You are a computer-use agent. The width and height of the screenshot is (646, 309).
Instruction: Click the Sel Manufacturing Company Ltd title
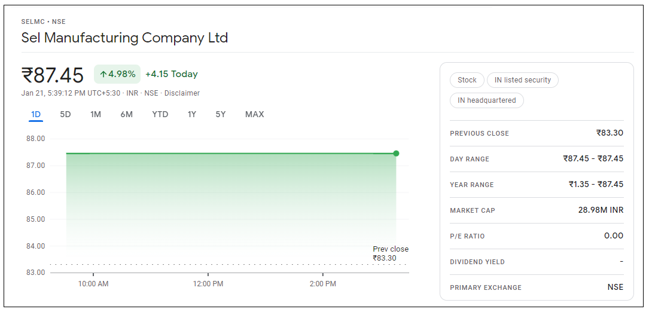[124, 38]
